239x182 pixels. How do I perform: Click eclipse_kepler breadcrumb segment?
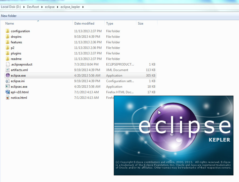[70, 7]
